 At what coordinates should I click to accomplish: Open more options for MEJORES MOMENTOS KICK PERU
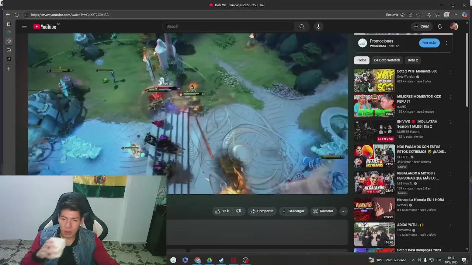(451, 97)
